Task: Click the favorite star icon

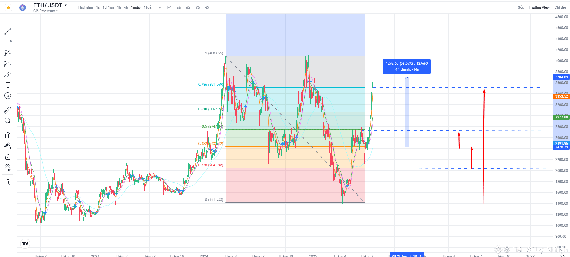Action: (x=8, y=8)
